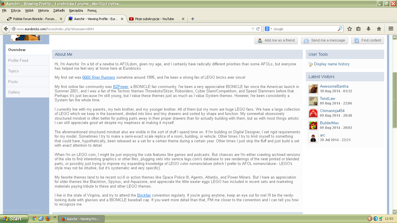Click TwistLaw's avatar thumbnail

click(x=313, y=101)
